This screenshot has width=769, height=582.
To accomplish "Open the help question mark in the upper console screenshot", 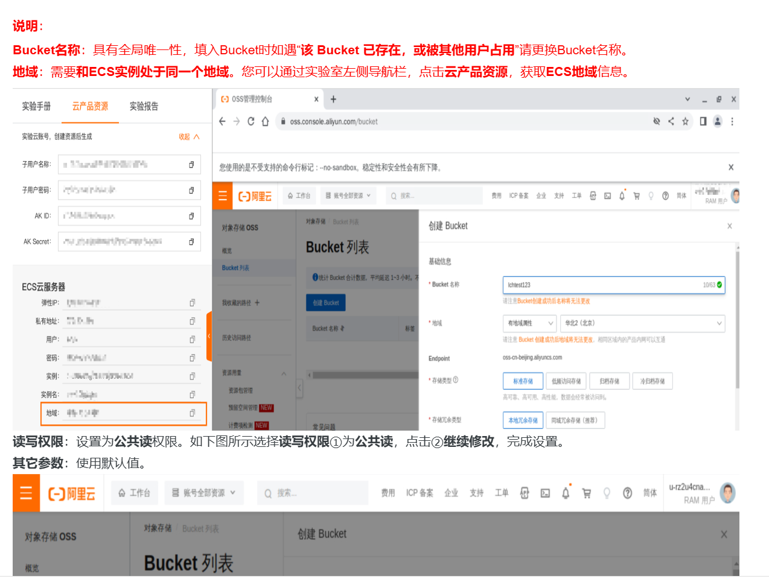I will (665, 196).
